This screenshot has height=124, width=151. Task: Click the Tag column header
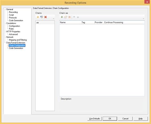pos(88,22)
